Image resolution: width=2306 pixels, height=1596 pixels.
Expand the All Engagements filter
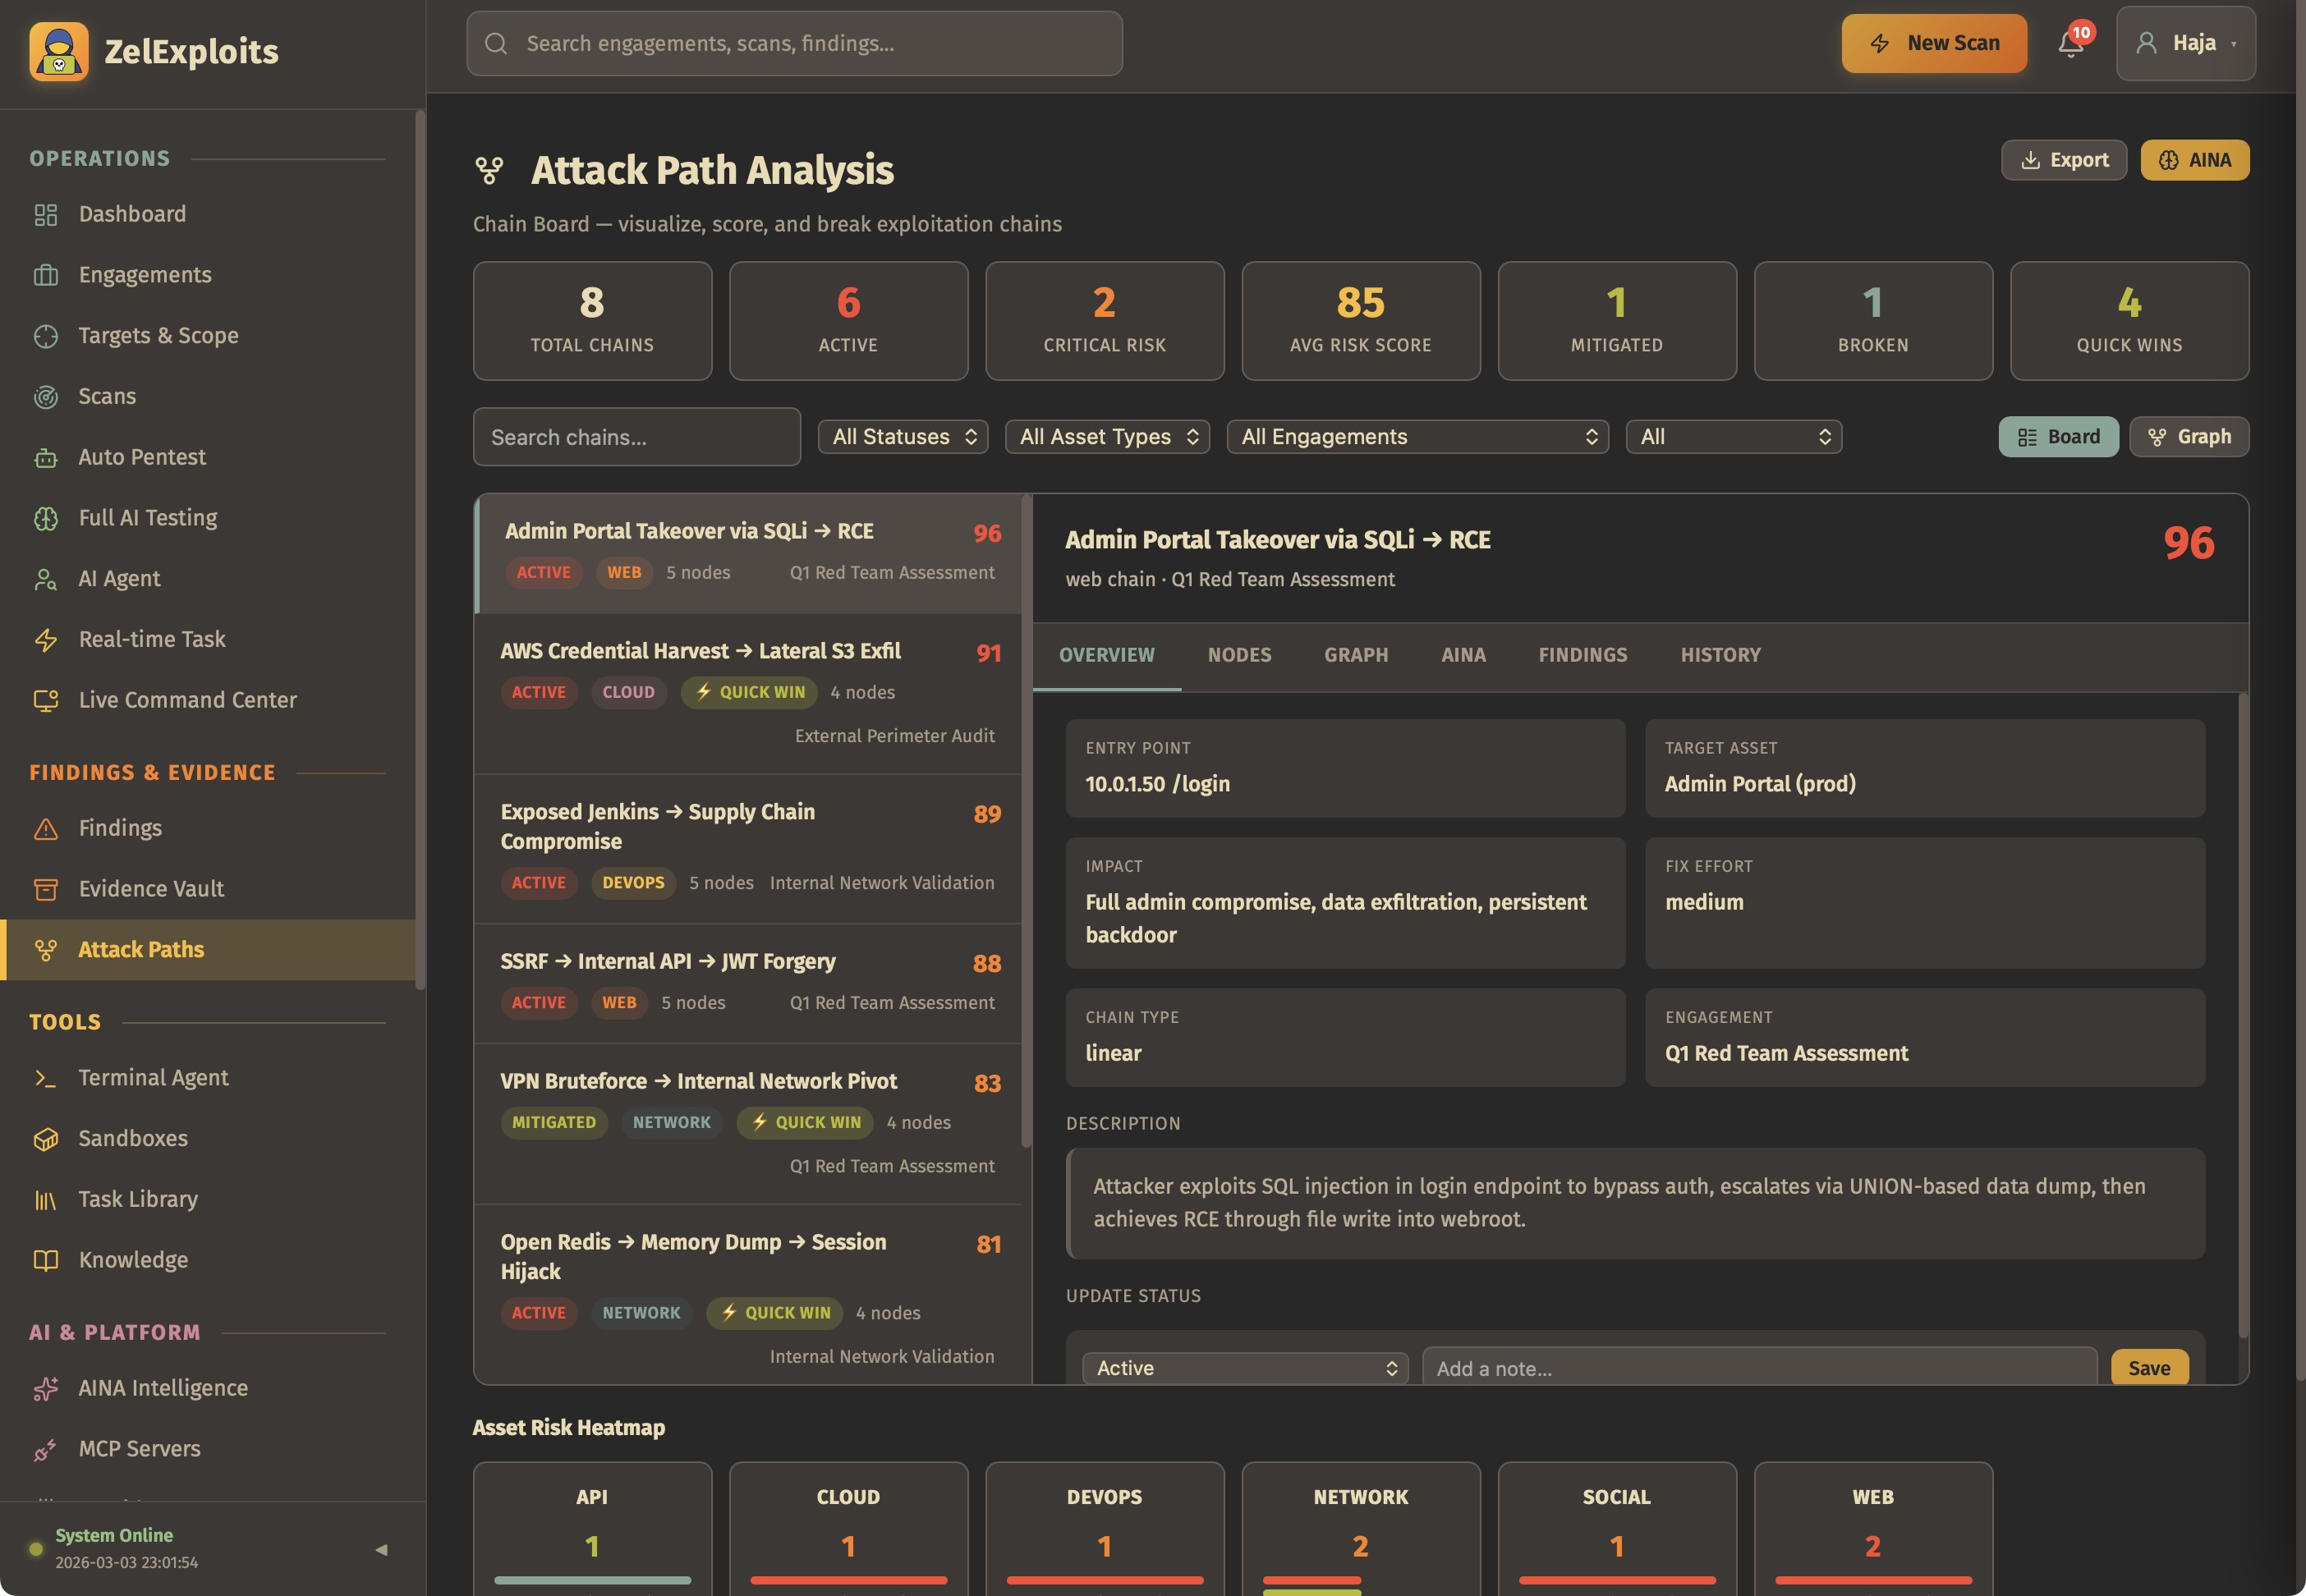[1416, 436]
